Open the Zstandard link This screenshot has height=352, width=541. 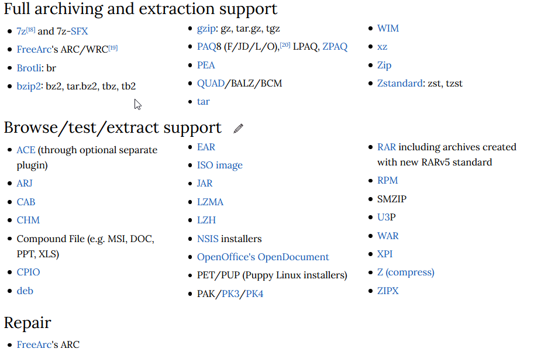(x=400, y=84)
